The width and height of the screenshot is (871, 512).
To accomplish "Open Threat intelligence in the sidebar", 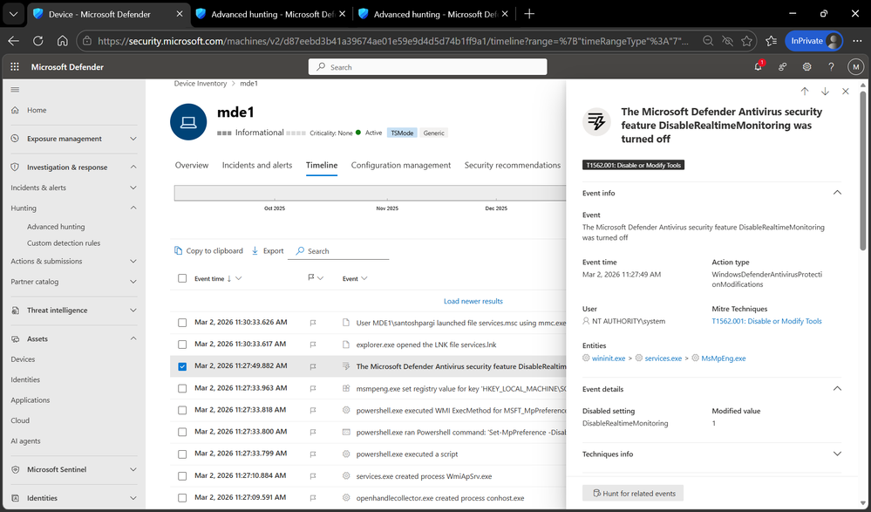I will [56, 310].
